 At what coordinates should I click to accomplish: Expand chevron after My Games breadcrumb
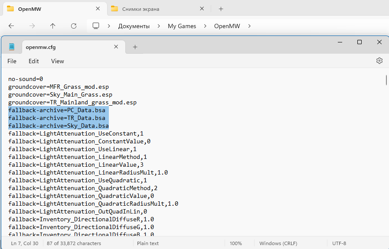[205, 26]
